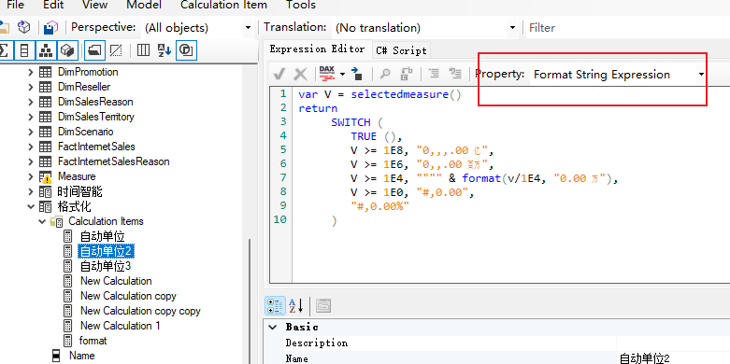Toggle the show columns filter button
The width and height of the screenshot is (730, 364).
click(24, 50)
